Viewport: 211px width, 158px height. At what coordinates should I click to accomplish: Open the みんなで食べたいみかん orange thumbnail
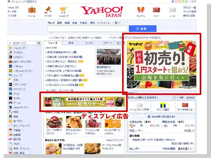coord(113,123)
